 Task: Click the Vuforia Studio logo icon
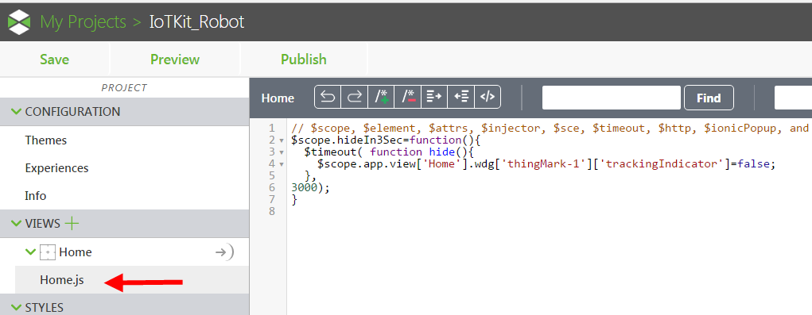pyautogui.click(x=20, y=21)
